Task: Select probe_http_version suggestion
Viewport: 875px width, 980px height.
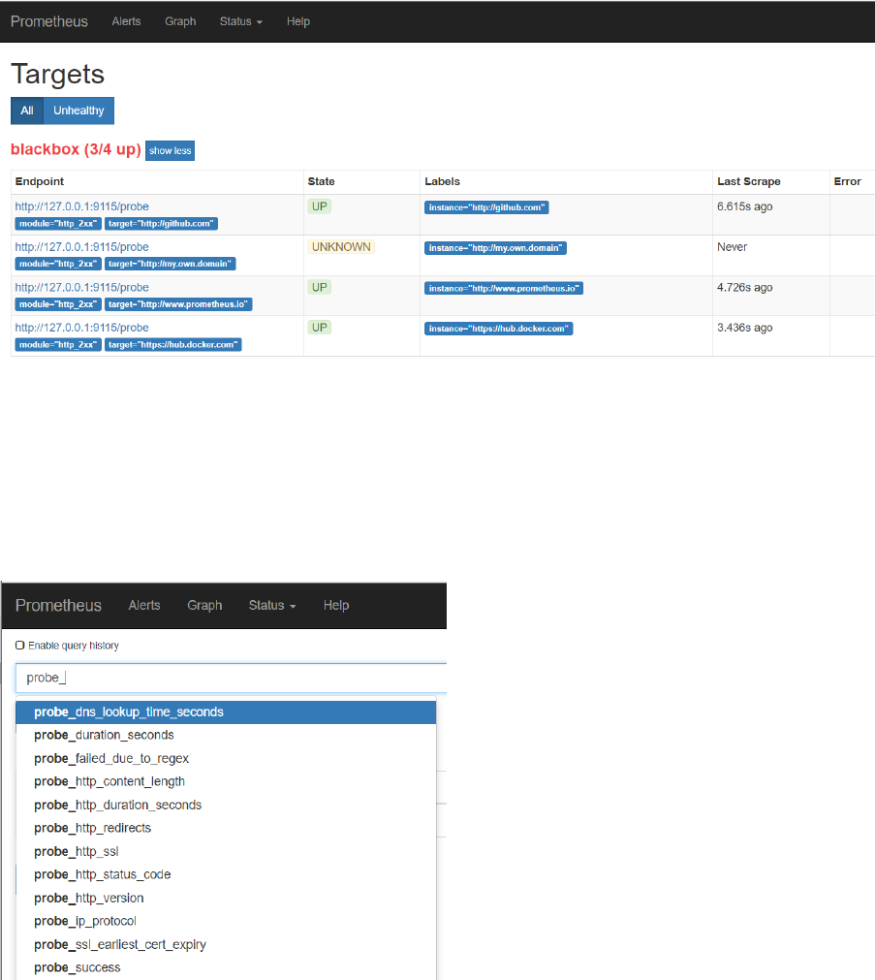Action: point(226,899)
